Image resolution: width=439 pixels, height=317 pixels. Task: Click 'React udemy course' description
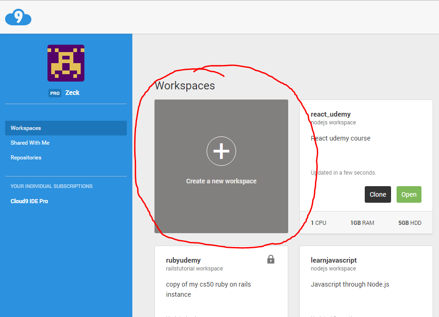pos(340,138)
